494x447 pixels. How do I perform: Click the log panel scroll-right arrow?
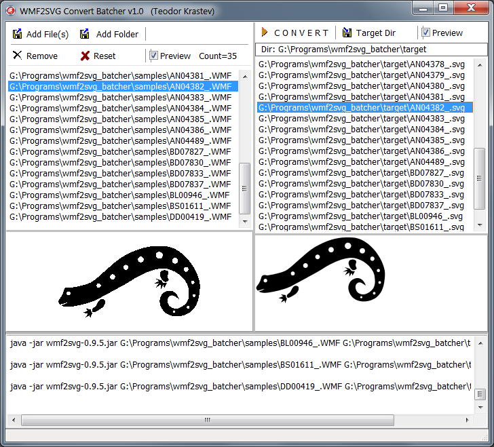coord(468,420)
